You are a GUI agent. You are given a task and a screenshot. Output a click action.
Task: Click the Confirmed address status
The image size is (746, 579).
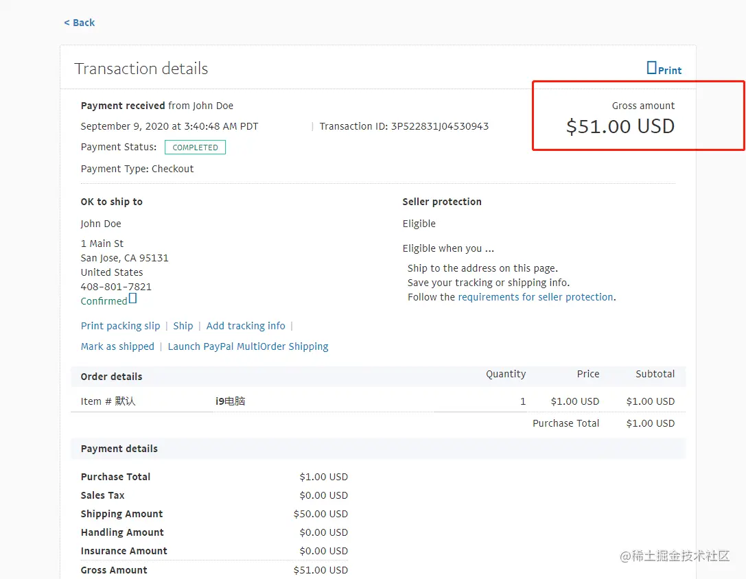click(104, 301)
